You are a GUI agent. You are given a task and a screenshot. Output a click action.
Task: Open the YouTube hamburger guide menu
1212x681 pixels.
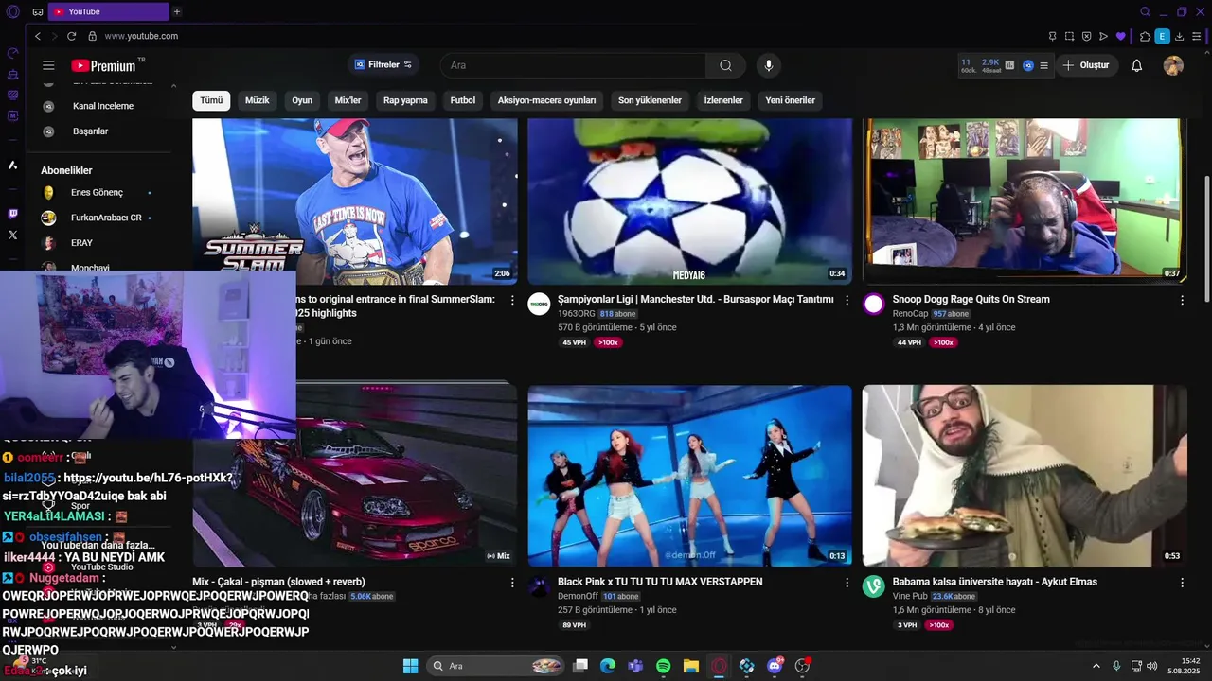[x=48, y=65]
